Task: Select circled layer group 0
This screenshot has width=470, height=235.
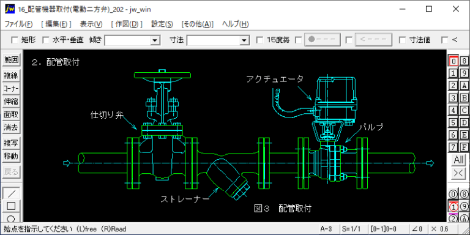Action: (453, 194)
